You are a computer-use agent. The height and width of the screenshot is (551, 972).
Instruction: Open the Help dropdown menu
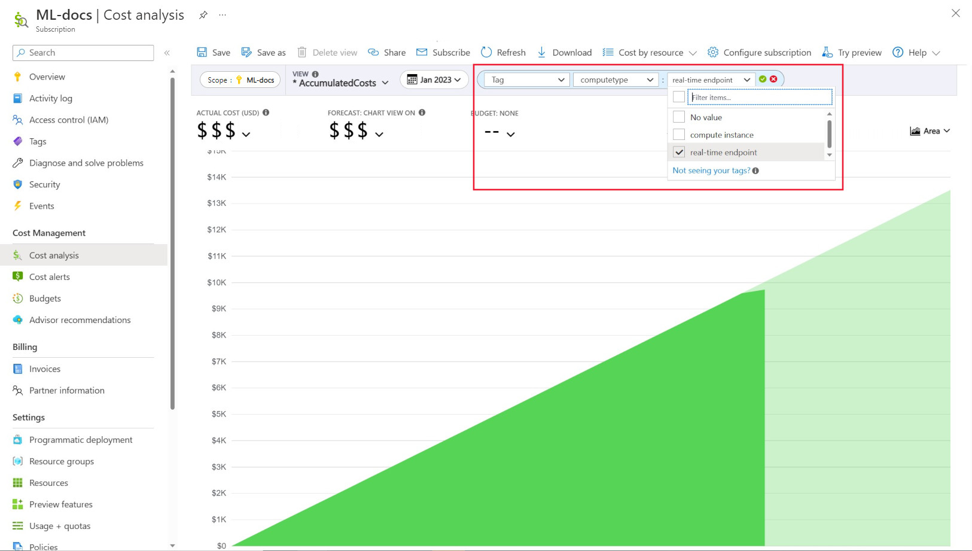pyautogui.click(x=916, y=52)
